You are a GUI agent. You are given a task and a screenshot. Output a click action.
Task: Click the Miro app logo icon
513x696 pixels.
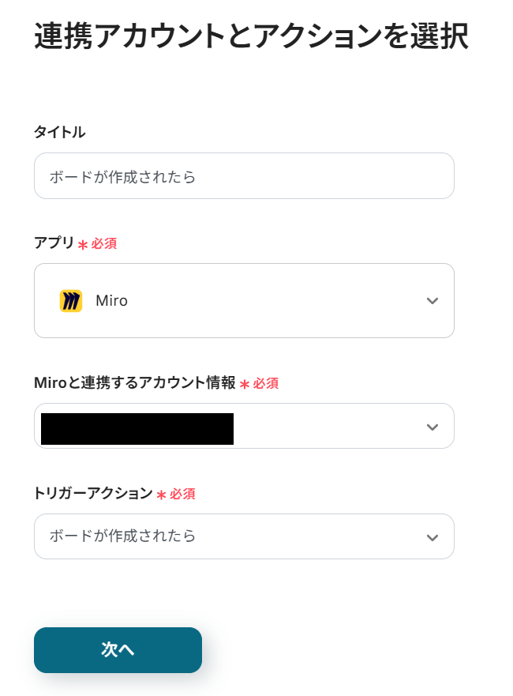coord(71,301)
